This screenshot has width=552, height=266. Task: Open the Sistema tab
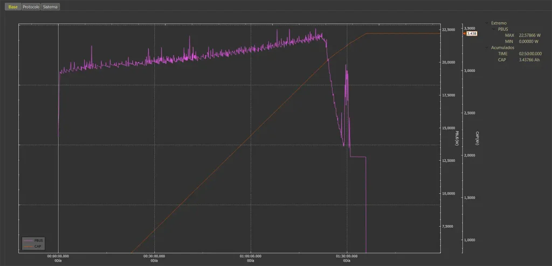click(50, 7)
